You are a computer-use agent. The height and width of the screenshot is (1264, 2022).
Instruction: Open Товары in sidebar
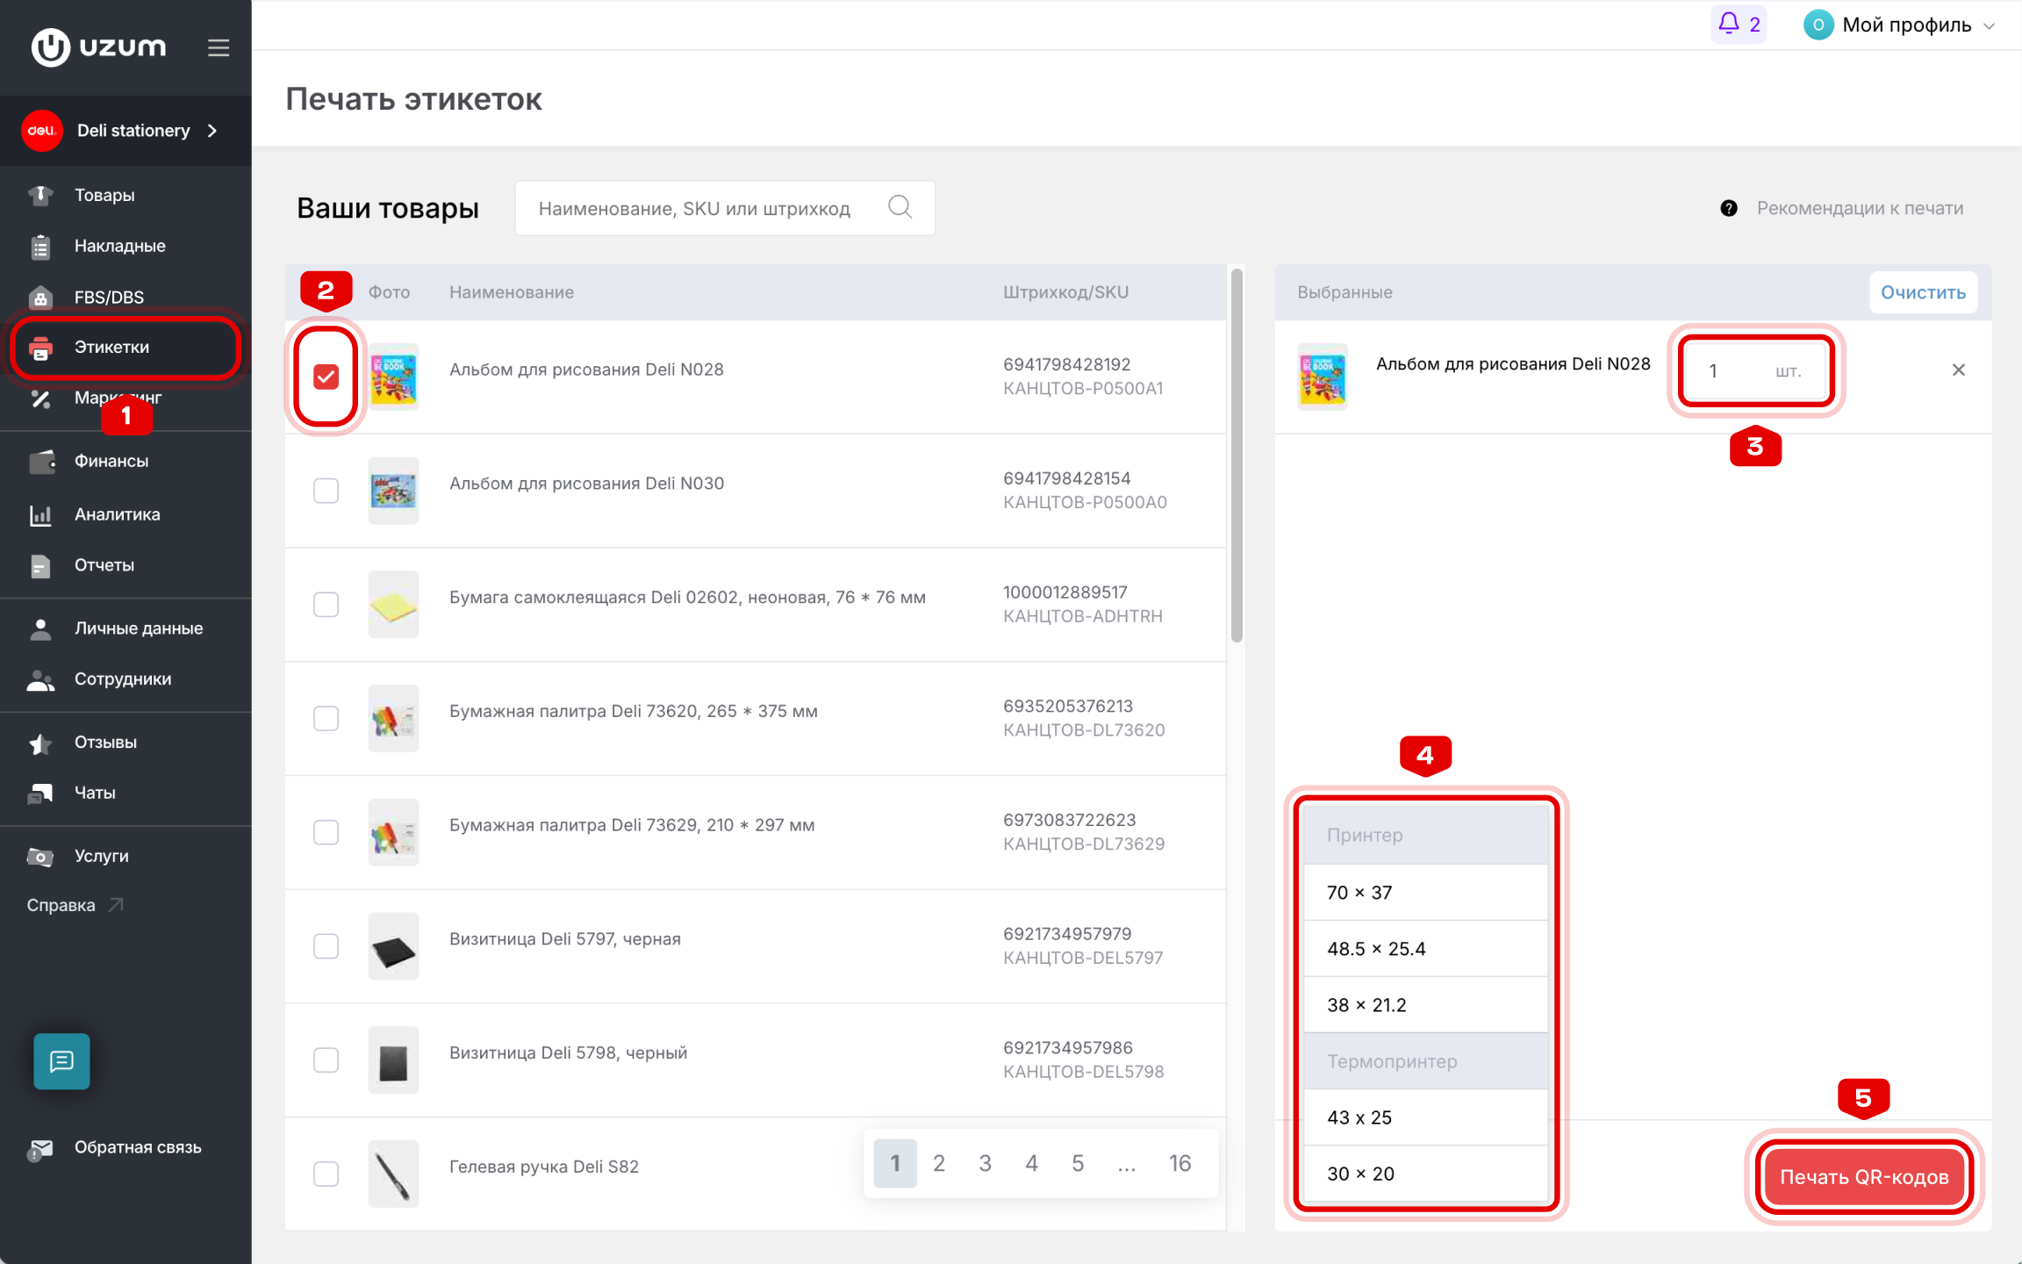(x=104, y=195)
